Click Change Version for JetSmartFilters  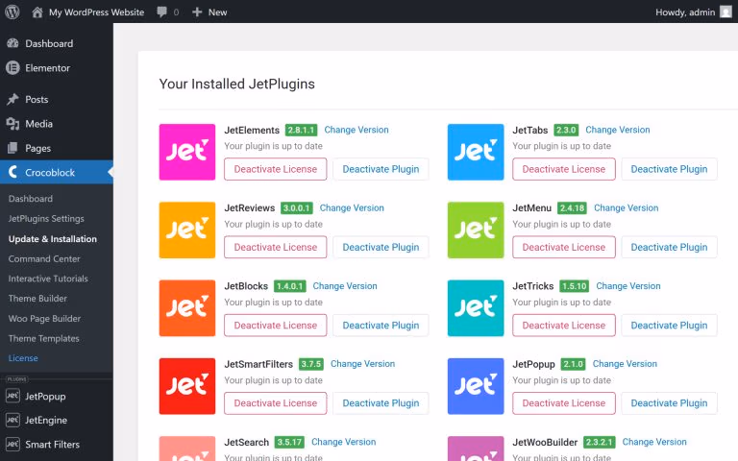tap(362, 364)
